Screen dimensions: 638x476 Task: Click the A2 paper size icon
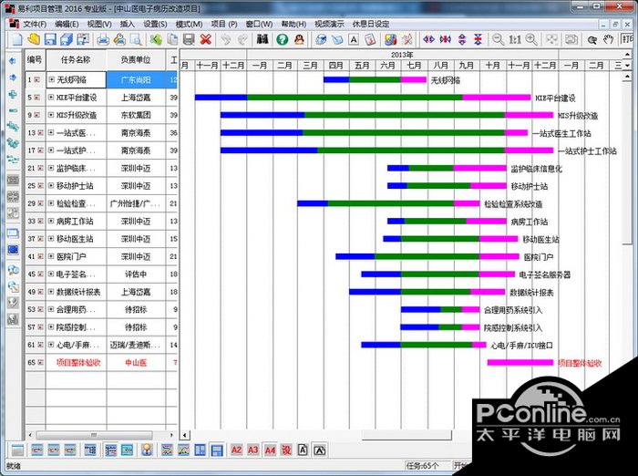pyautogui.click(x=236, y=450)
